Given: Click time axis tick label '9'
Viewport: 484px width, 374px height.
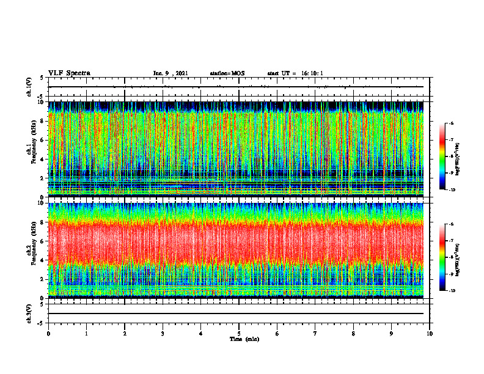Looking at the screenshot, I should [391, 334].
